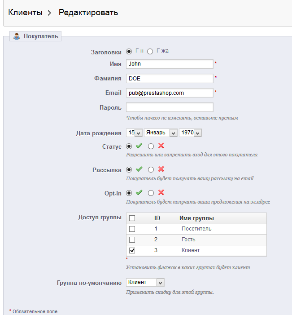
Task: Click the Покупатель user icon
Action: pyautogui.click(x=17, y=36)
